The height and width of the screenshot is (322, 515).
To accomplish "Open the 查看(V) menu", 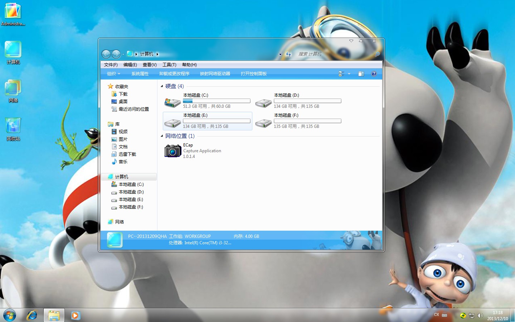I will tap(150, 65).
